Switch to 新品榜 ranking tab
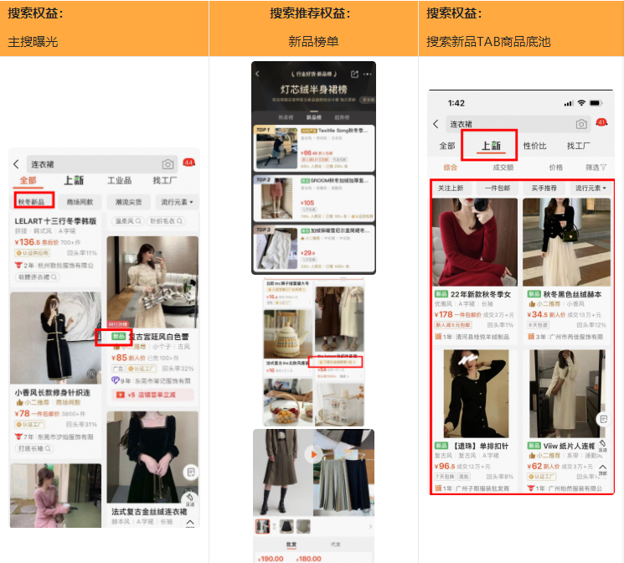Screen dimensions: 624x563 coord(313,117)
